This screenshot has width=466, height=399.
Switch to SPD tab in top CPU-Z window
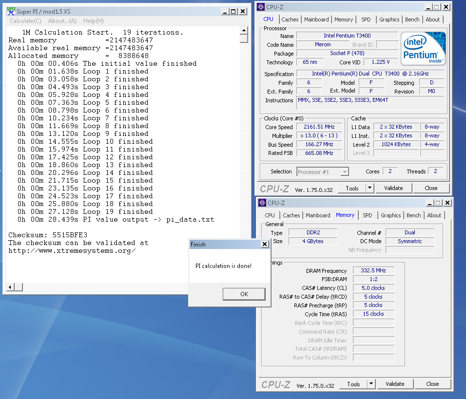pos(366,19)
